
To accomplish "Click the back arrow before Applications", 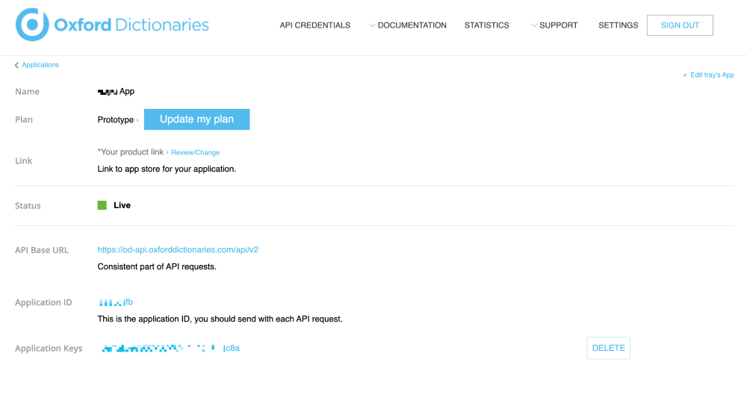I will pos(16,66).
